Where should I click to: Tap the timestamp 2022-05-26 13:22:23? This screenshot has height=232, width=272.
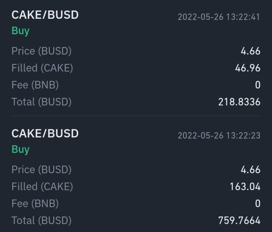point(219,136)
